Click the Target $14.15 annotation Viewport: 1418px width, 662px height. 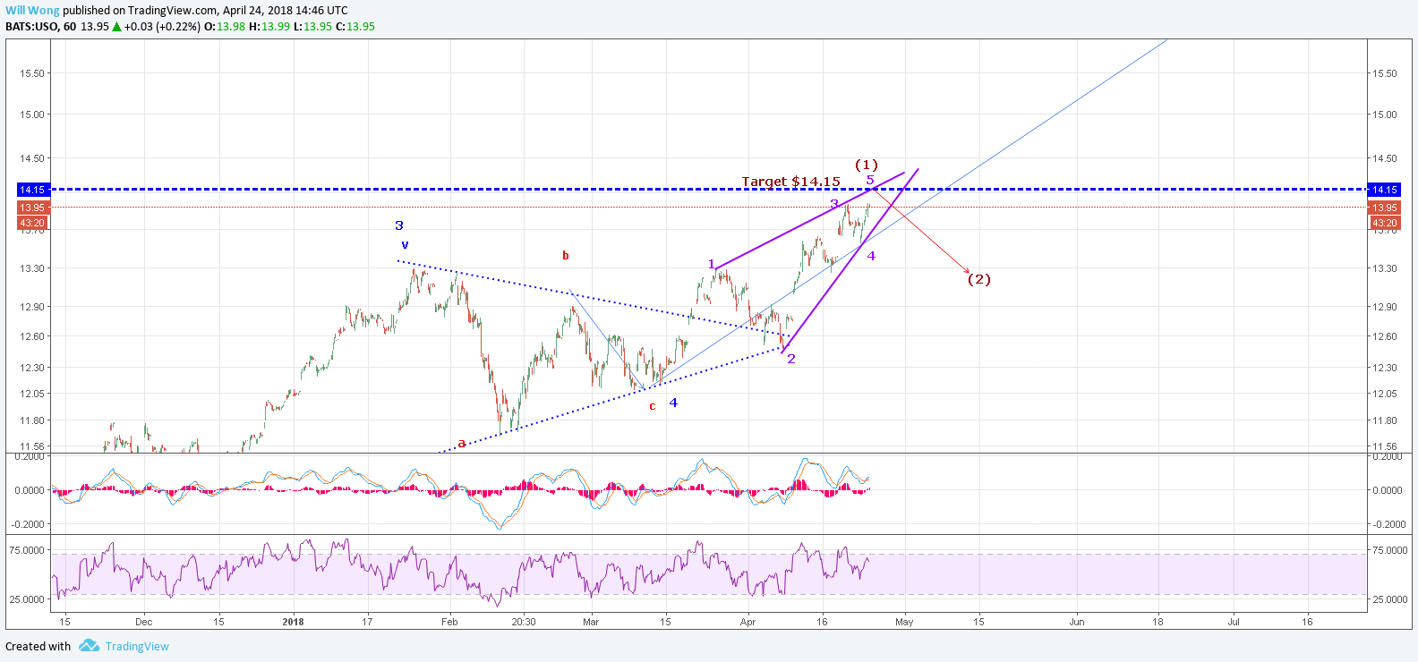tap(791, 182)
